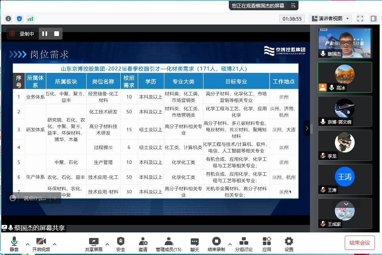
Task: Select 蔡国杰 video thumbnail
Action: [x=345, y=43]
